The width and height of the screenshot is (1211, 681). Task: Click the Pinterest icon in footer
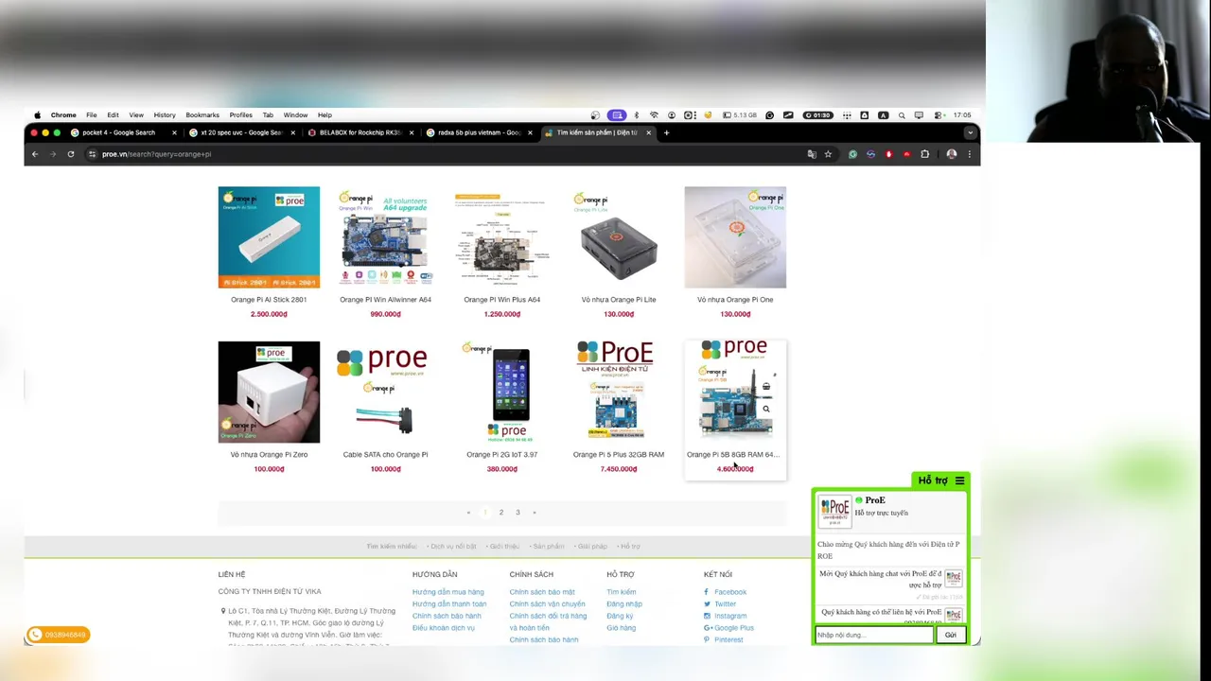(x=707, y=639)
